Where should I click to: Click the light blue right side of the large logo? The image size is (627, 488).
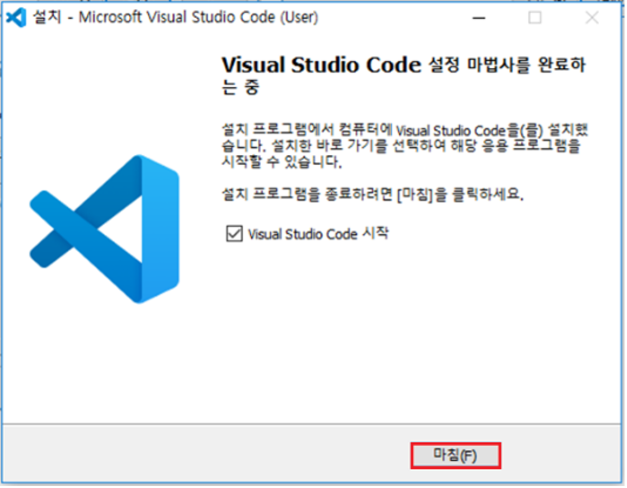(x=161, y=229)
